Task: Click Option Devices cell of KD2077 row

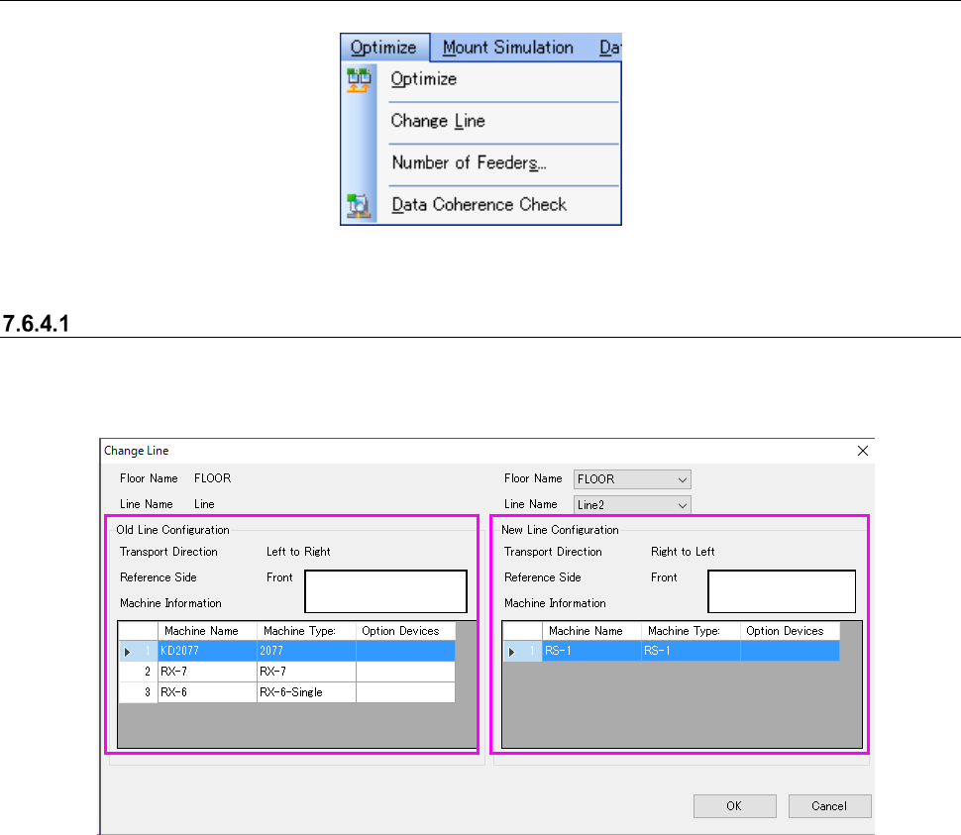Action: tap(406, 651)
